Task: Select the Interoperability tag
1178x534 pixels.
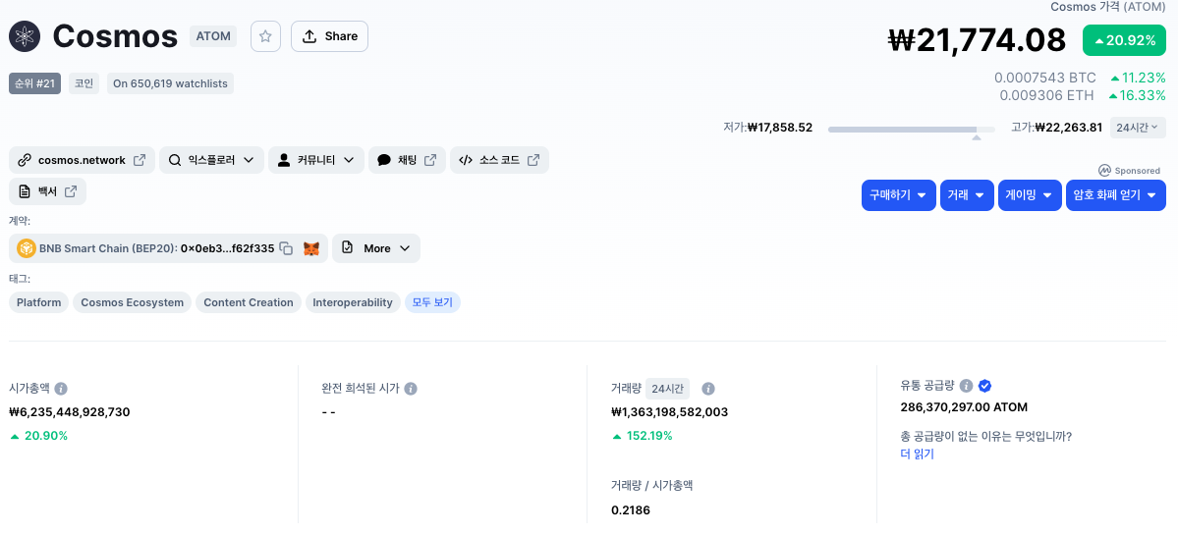Action: 353,302
